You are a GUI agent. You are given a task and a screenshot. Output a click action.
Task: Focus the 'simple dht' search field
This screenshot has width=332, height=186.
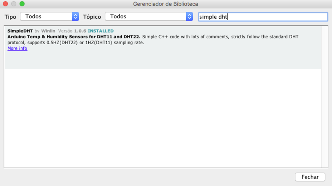(x=263, y=17)
